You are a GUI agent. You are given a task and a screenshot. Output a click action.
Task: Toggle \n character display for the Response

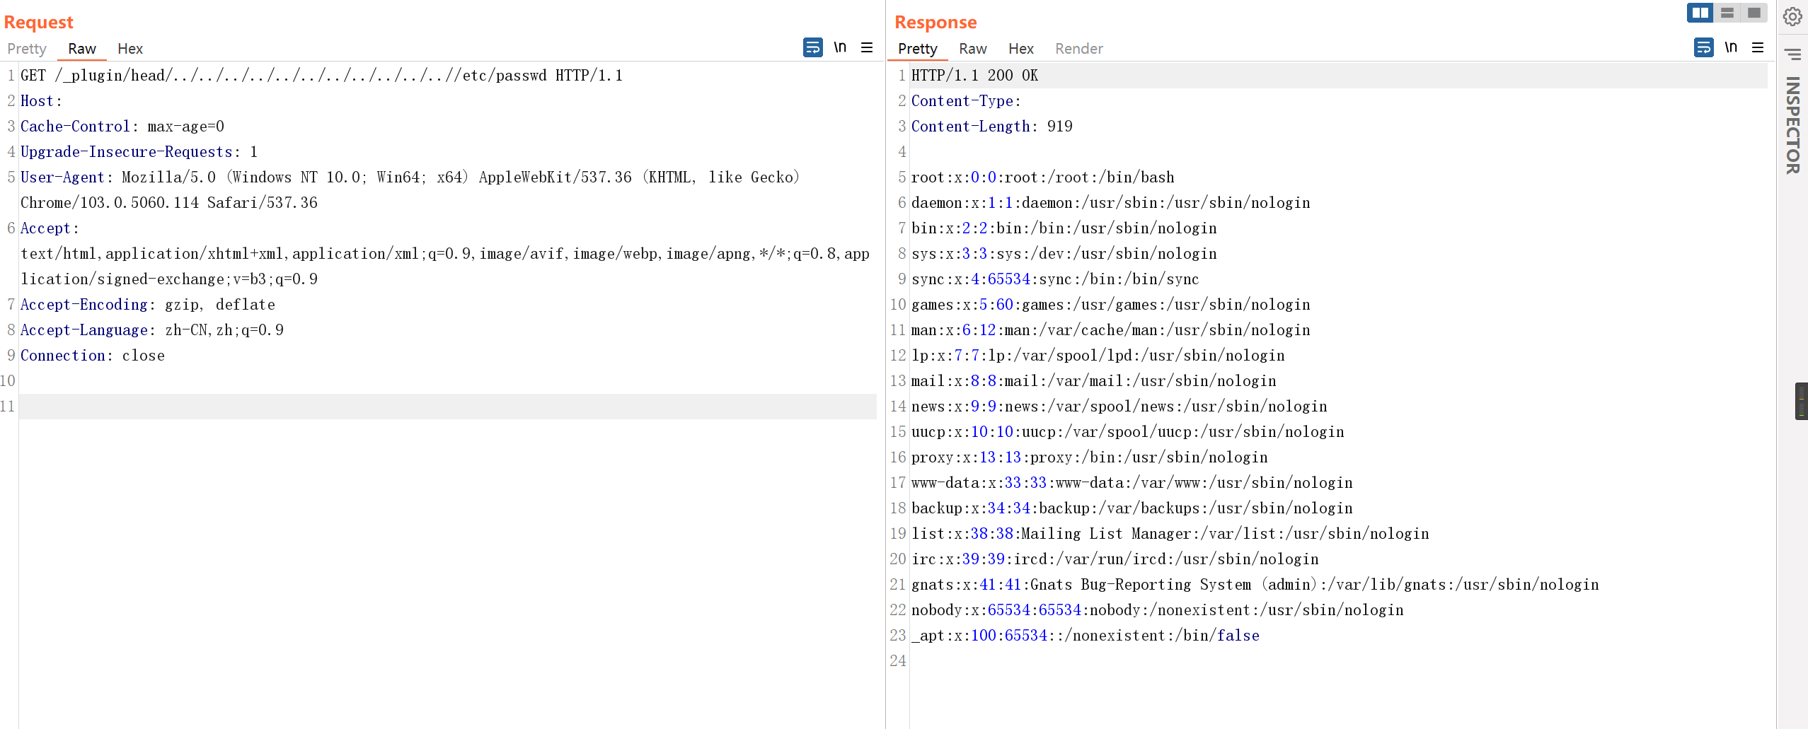1731,47
